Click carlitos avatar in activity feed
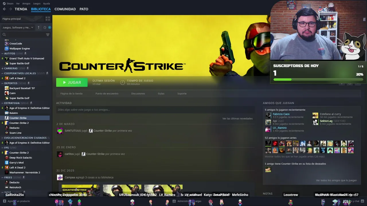 (60, 154)
